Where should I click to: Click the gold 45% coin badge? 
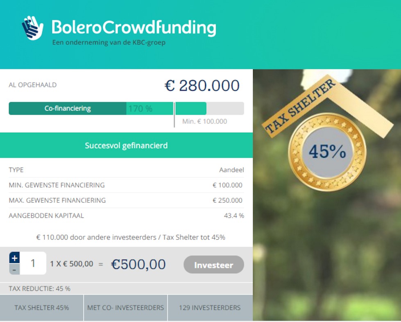click(327, 152)
